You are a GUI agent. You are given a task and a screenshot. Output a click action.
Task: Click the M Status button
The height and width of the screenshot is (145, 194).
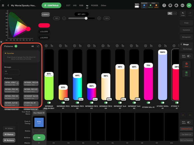coord(9,134)
